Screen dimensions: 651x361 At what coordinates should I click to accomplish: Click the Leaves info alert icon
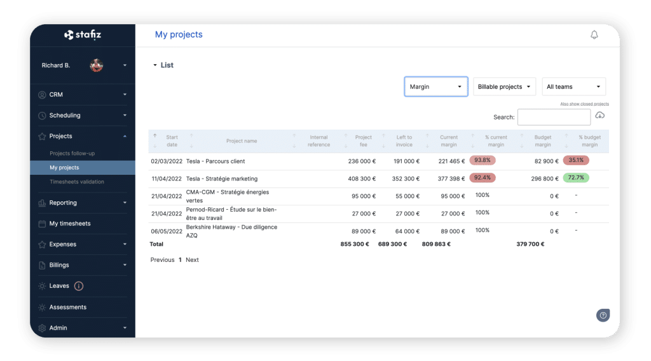click(78, 286)
